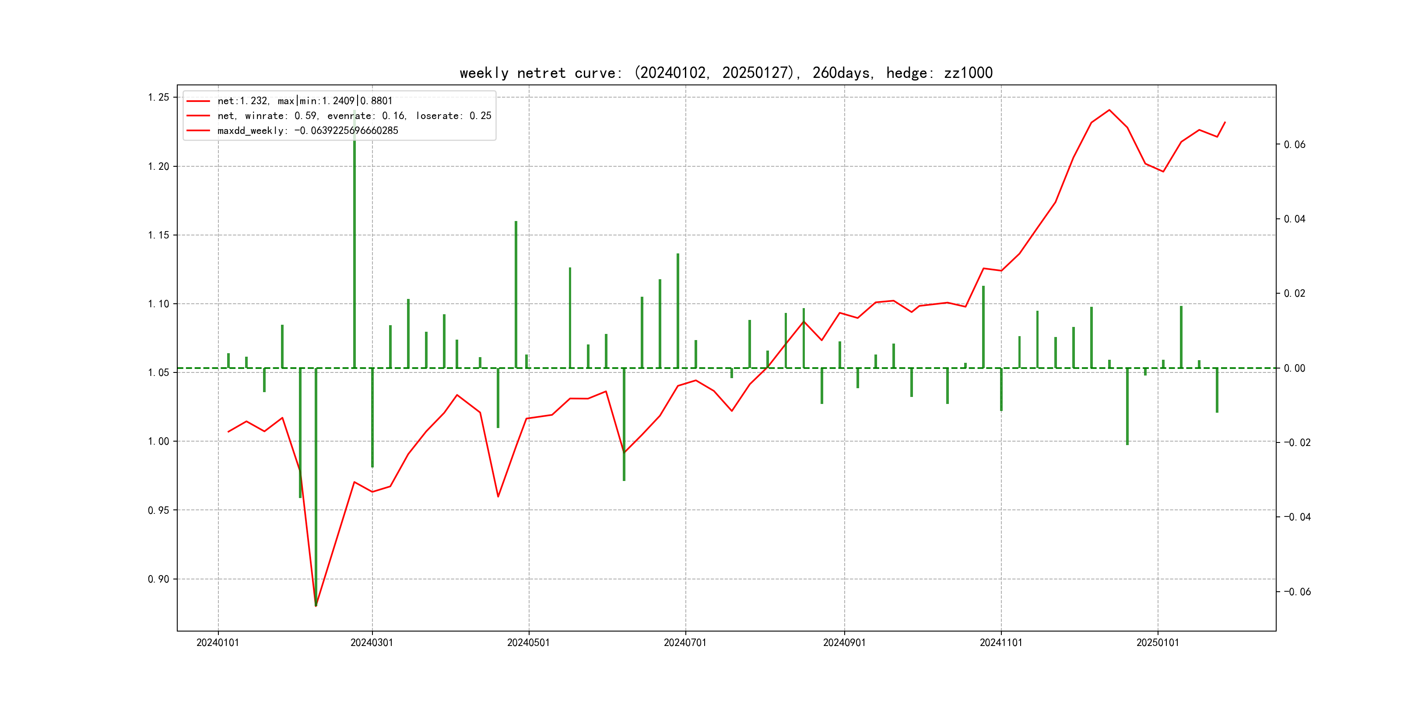Click the 20240901 x-axis date label
Screen dimensions: 1418x709
tap(844, 642)
